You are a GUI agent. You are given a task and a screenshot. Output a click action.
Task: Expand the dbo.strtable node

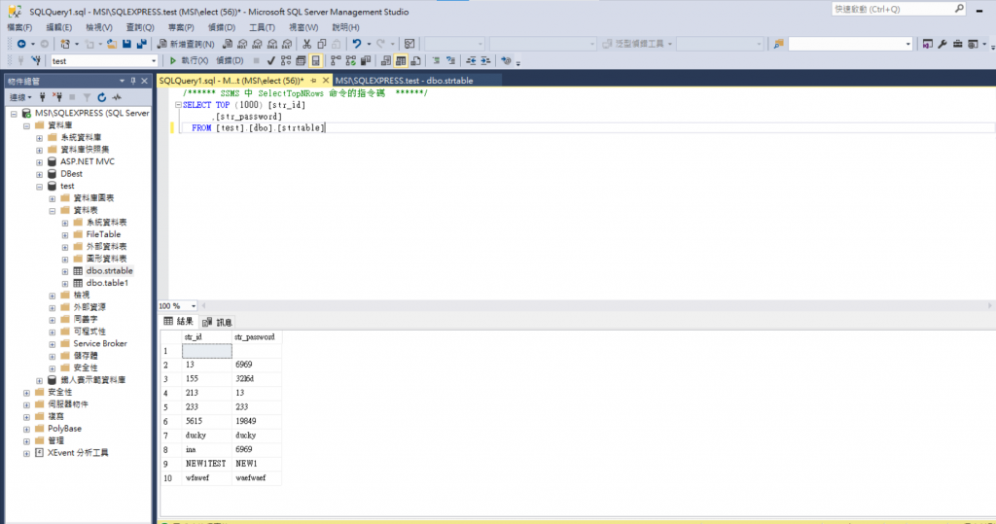tap(65, 272)
